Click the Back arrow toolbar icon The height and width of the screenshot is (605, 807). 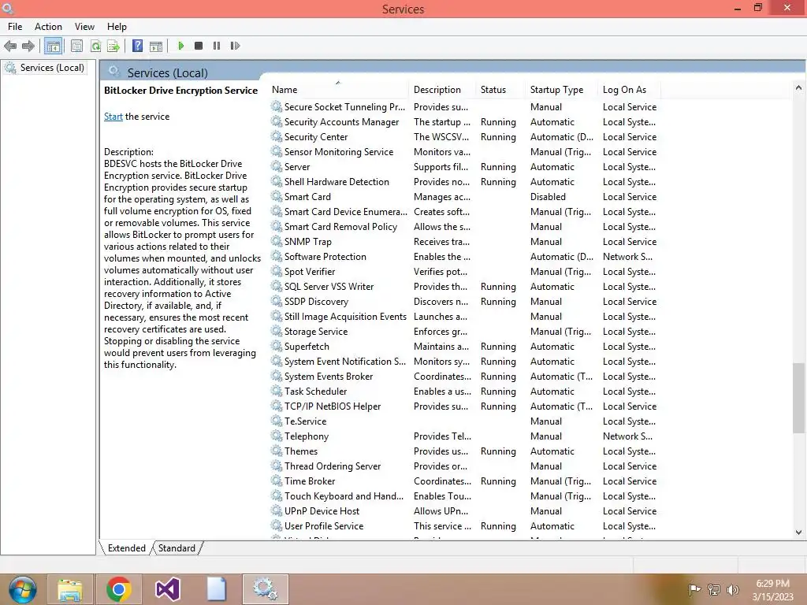click(10, 46)
